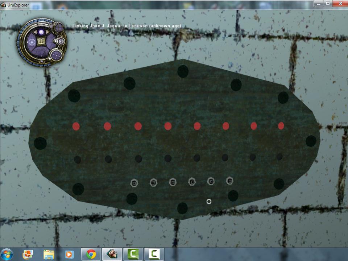Toggle the third red light from the left
The width and height of the screenshot is (348, 261).
138,126
